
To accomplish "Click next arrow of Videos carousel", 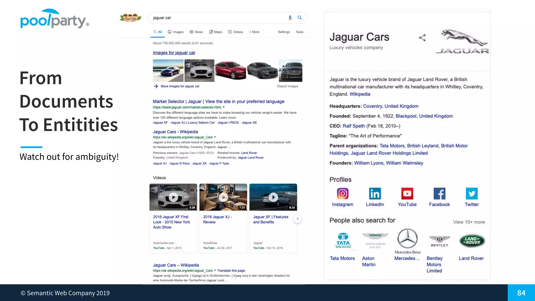I will [x=297, y=219].
